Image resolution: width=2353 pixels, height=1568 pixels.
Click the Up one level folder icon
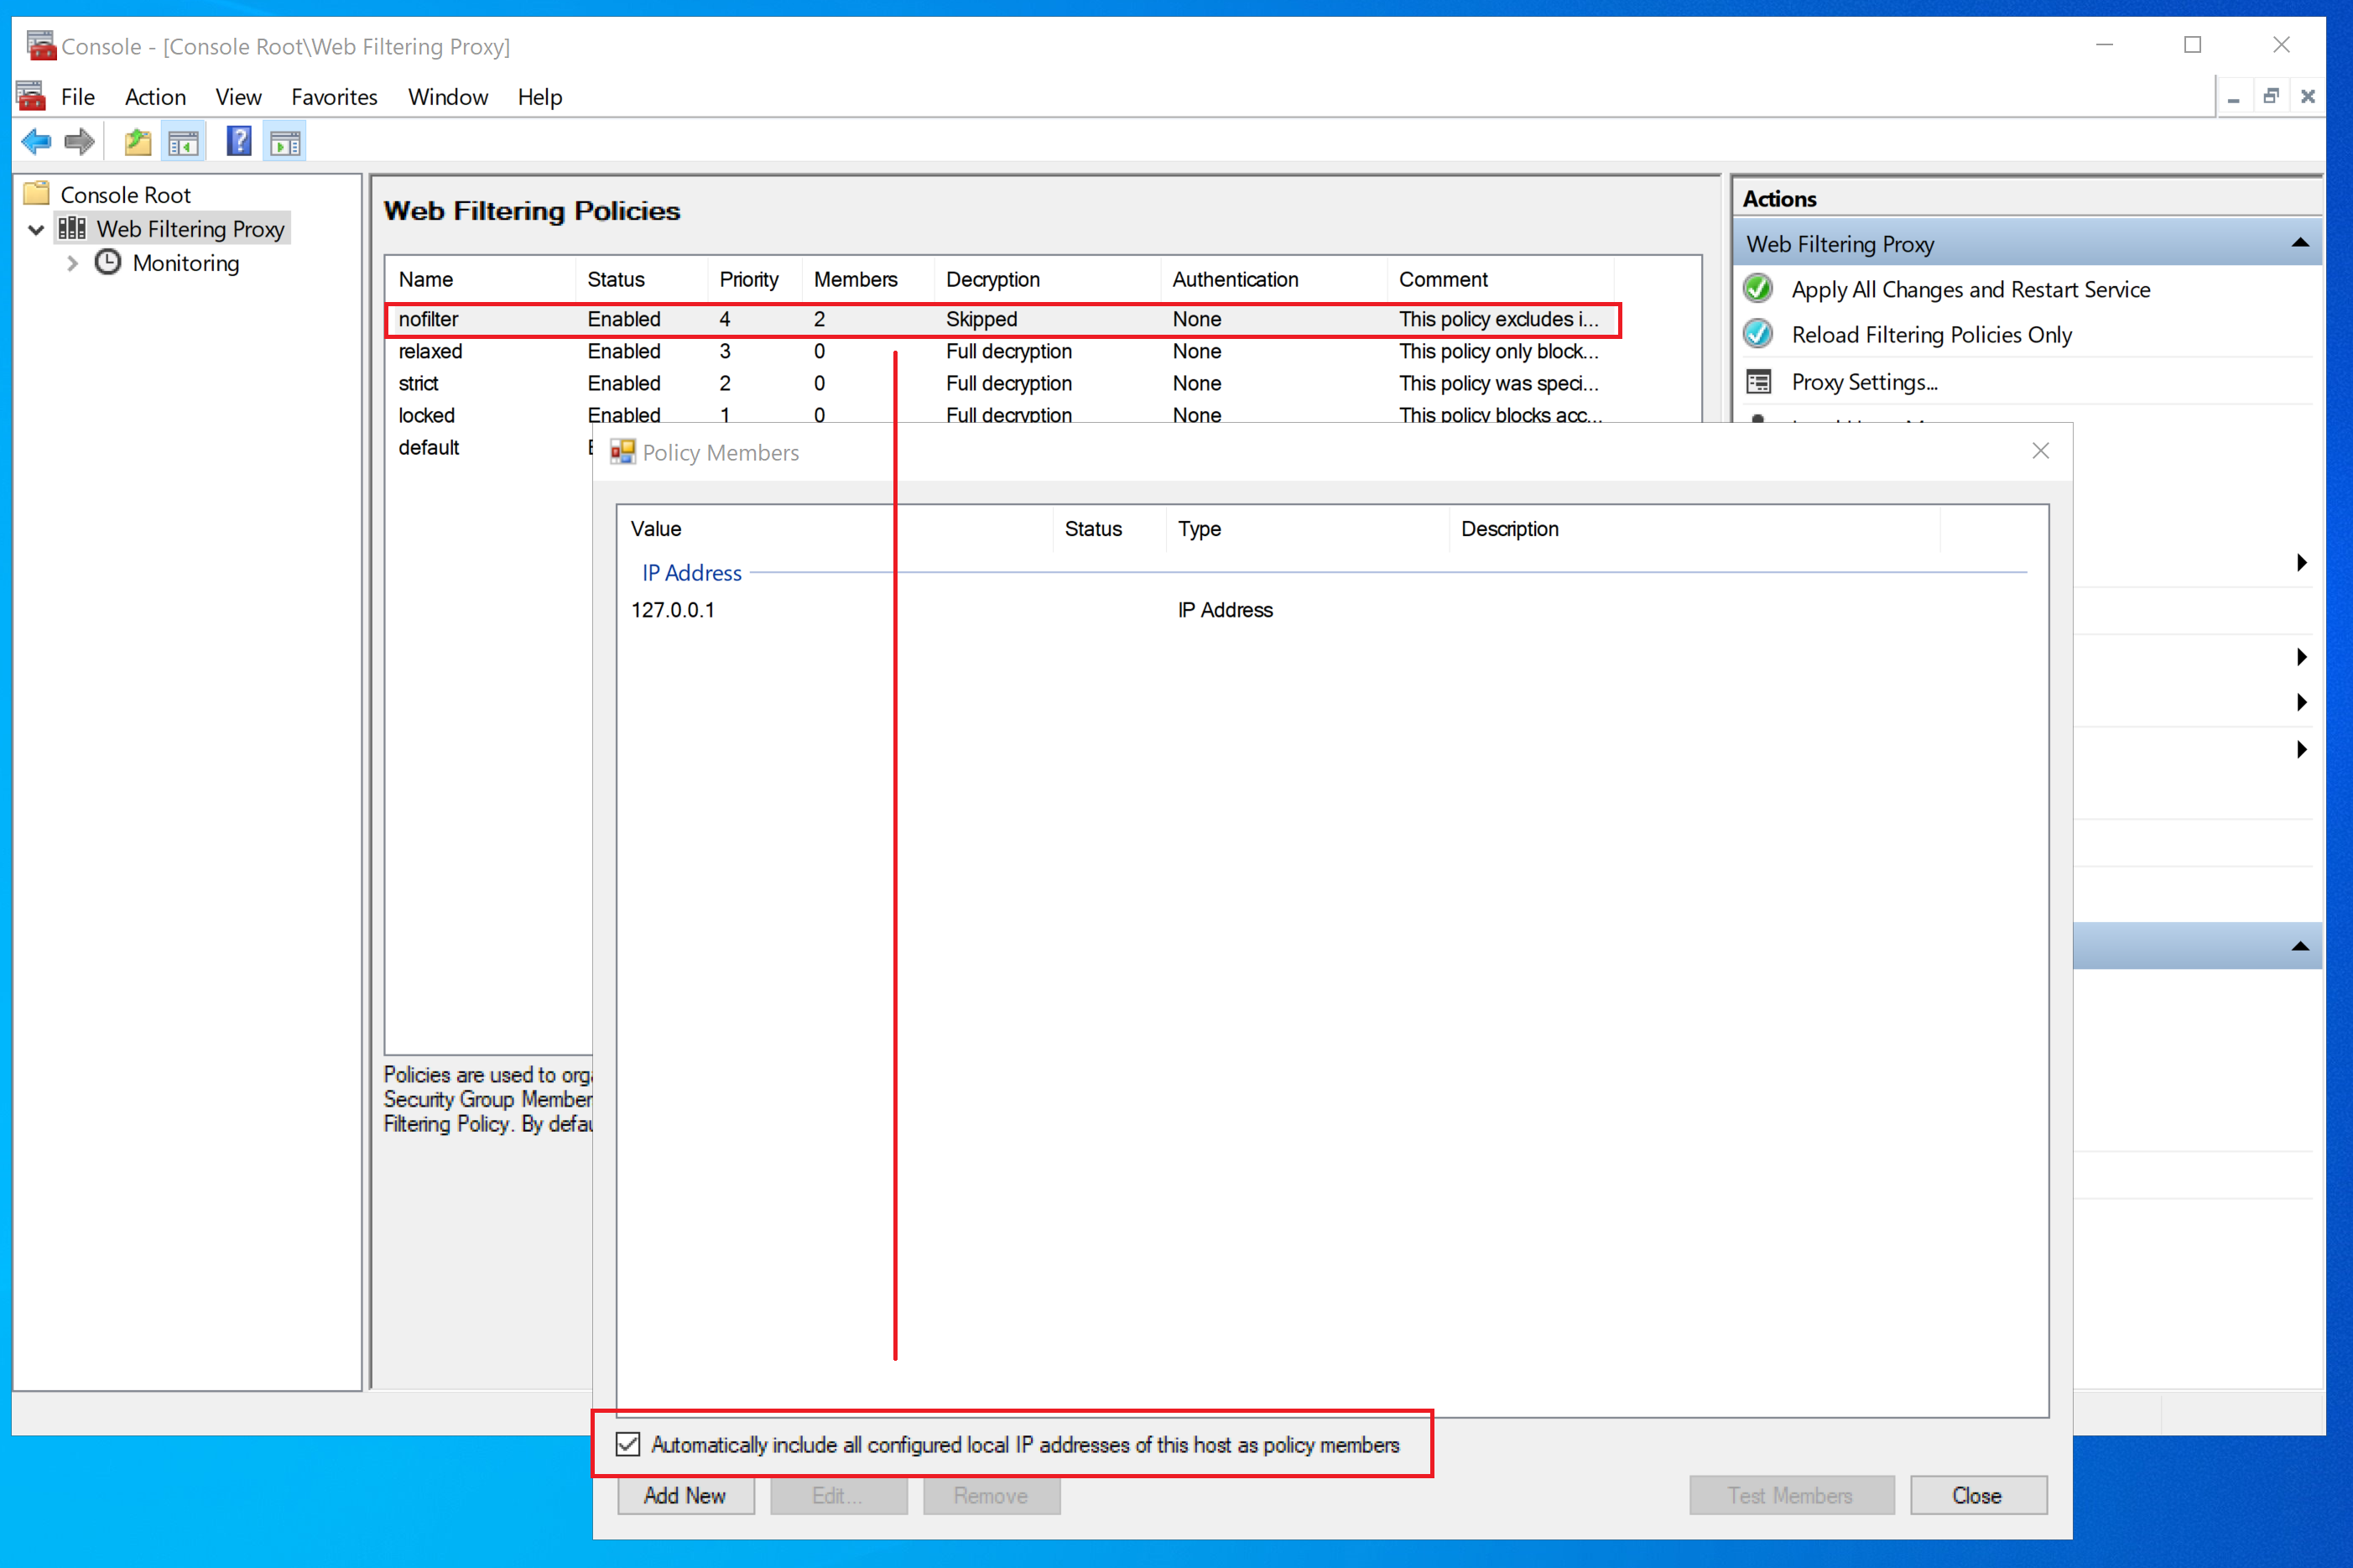tap(138, 142)
